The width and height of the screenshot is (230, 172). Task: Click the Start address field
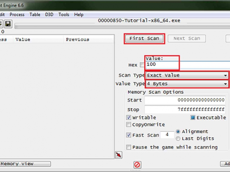(185, 100)
